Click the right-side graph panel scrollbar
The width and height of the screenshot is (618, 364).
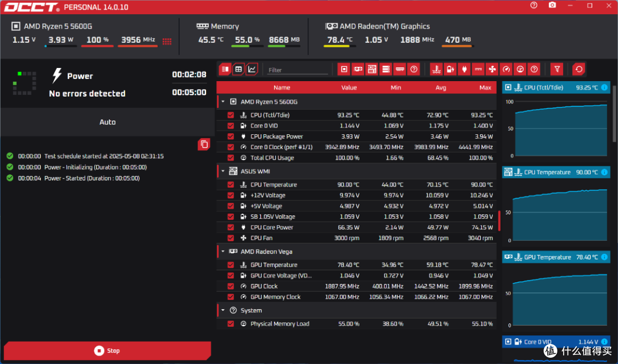click(614, 114)
